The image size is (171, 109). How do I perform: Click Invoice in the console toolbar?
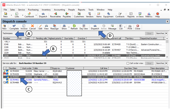coord(24,27)
